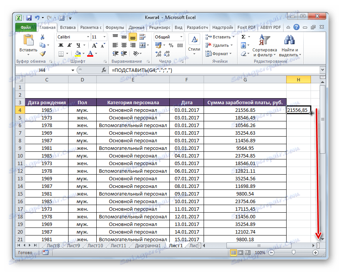341x272 pixels.
Task: Click the text Orientation icon
Action: pyautogui.click(x=136, y=54)
